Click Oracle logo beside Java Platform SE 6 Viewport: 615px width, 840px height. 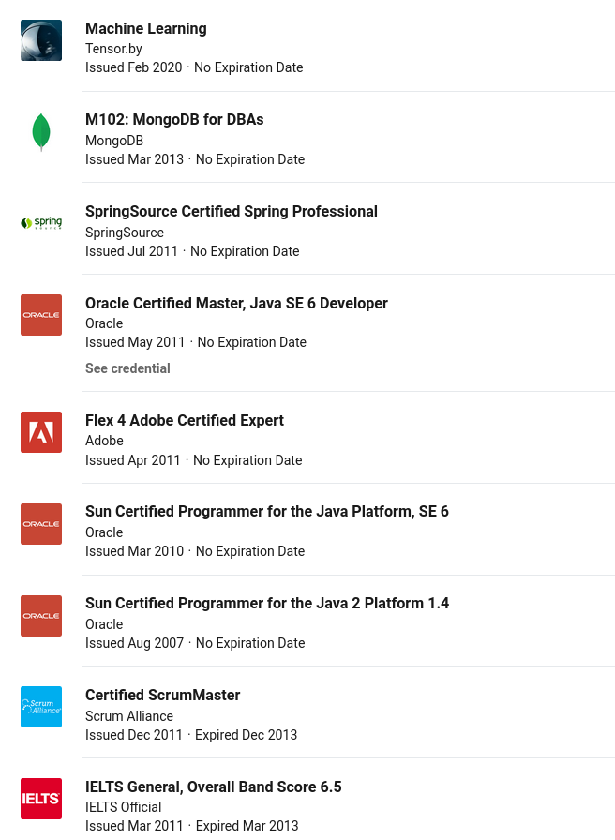[41, 524]
